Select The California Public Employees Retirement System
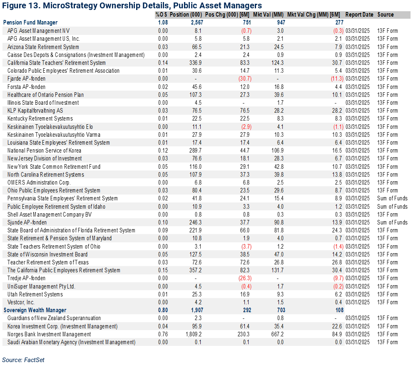413x365 pixels. (x=64, y=270)
